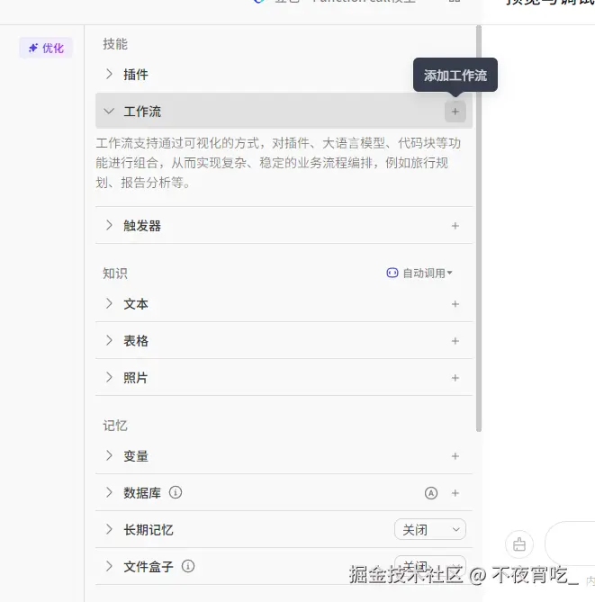Click the 自动调用 mode icon

point(392,273)
